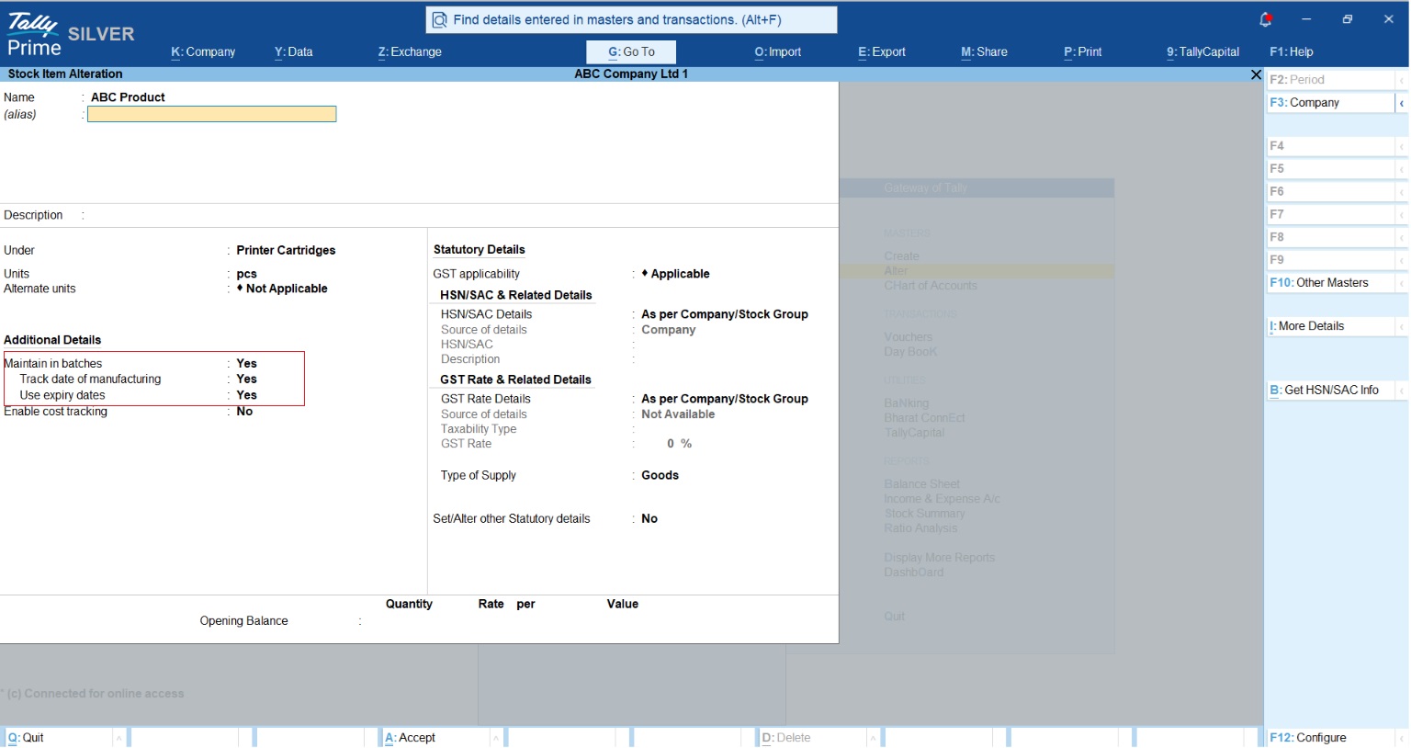Click Vouchers in Gateway of Tally window
This screenshot has width=1411, height=748.
click(x=908, y=337)
